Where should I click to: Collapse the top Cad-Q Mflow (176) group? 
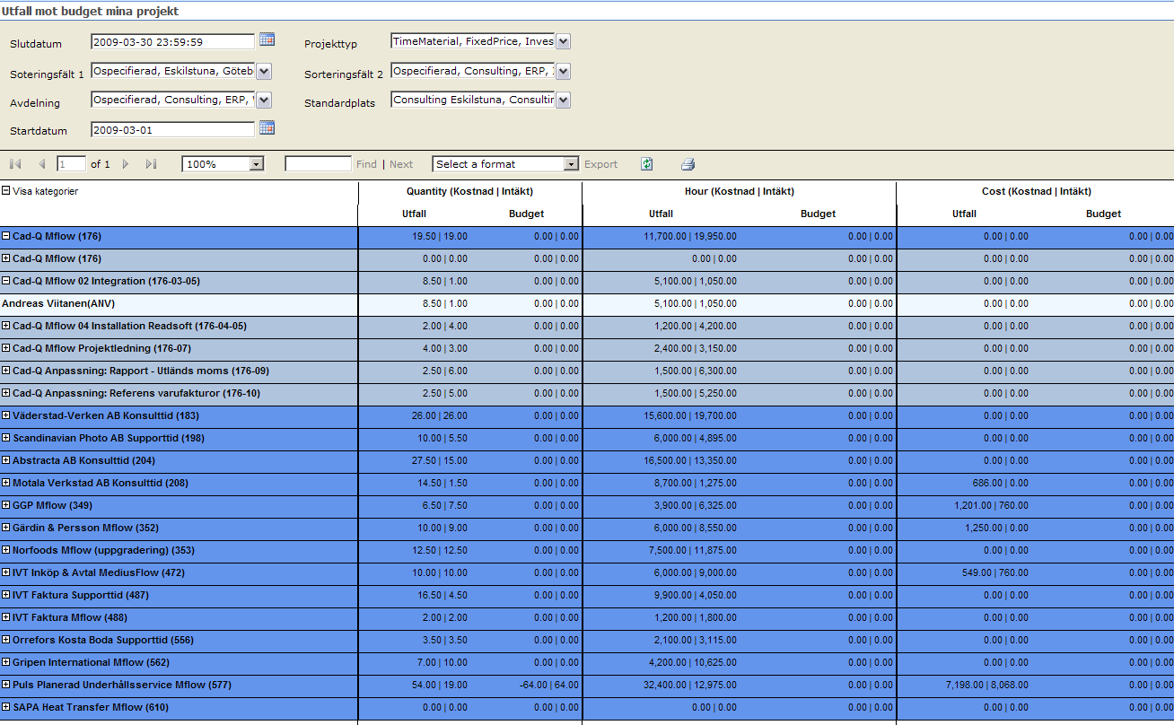point(5,236)
